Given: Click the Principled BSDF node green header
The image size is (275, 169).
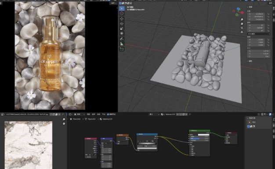Looking at the screenshot, I should pyautogui.click(x=199, y=130).
